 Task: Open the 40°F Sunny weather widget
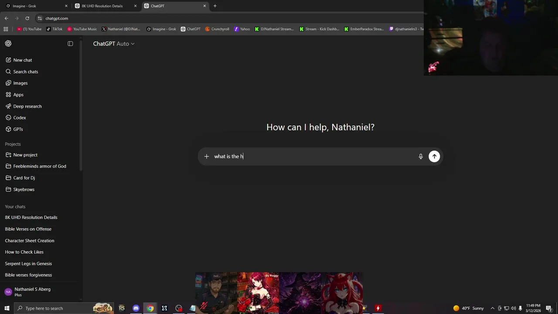(x=469, y=308)
